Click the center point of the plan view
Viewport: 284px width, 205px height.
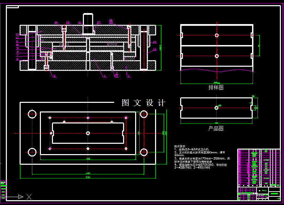point(88,133)
